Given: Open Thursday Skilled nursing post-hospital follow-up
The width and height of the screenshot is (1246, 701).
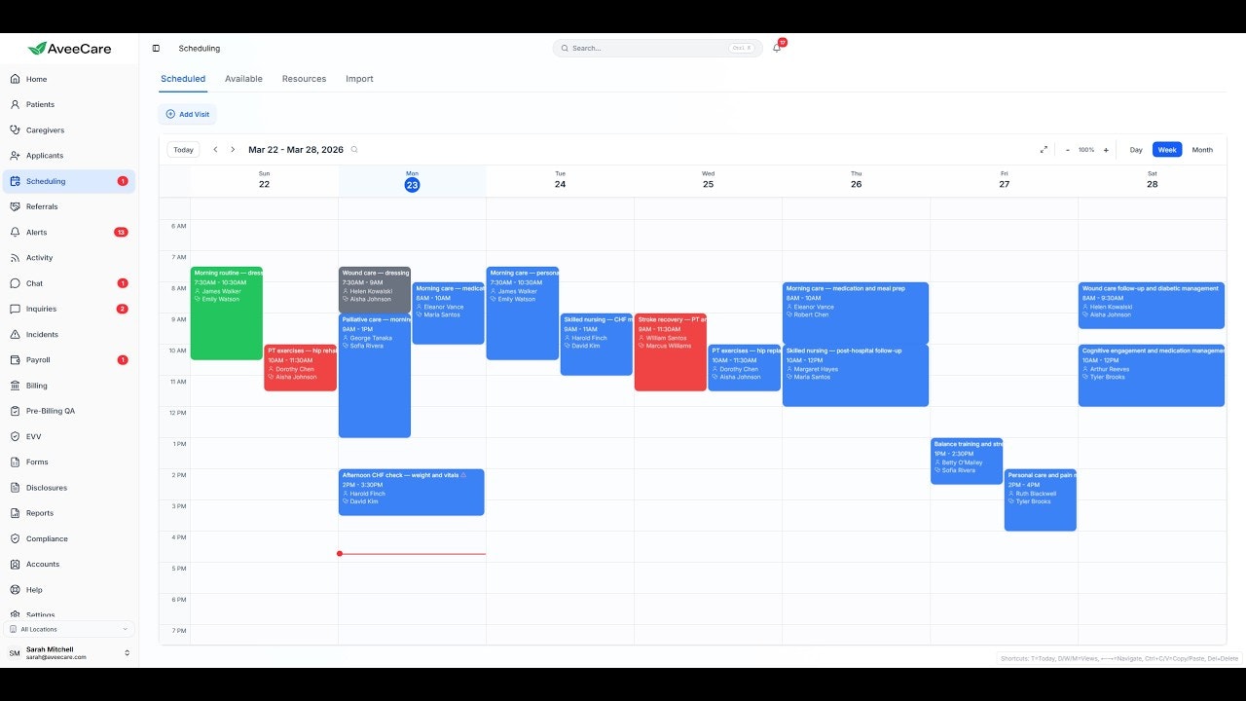Looking at the screenshot, I should tap(856, 376).
